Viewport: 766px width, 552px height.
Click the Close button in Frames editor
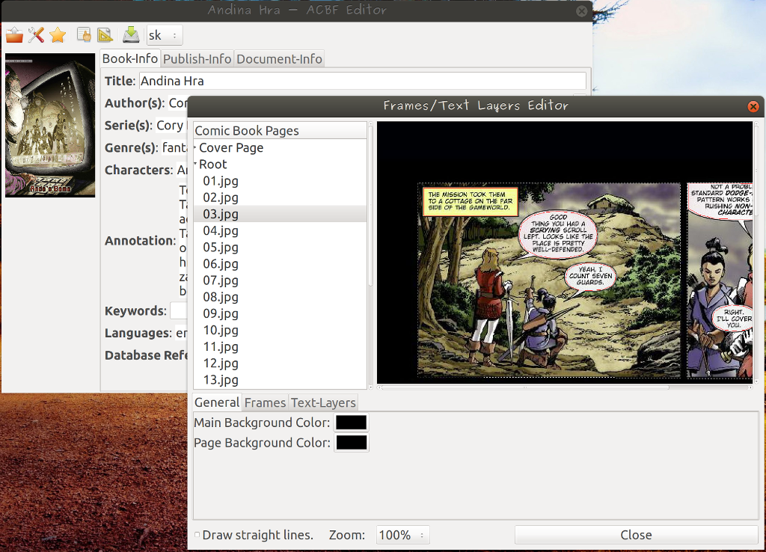pos(636,535)
